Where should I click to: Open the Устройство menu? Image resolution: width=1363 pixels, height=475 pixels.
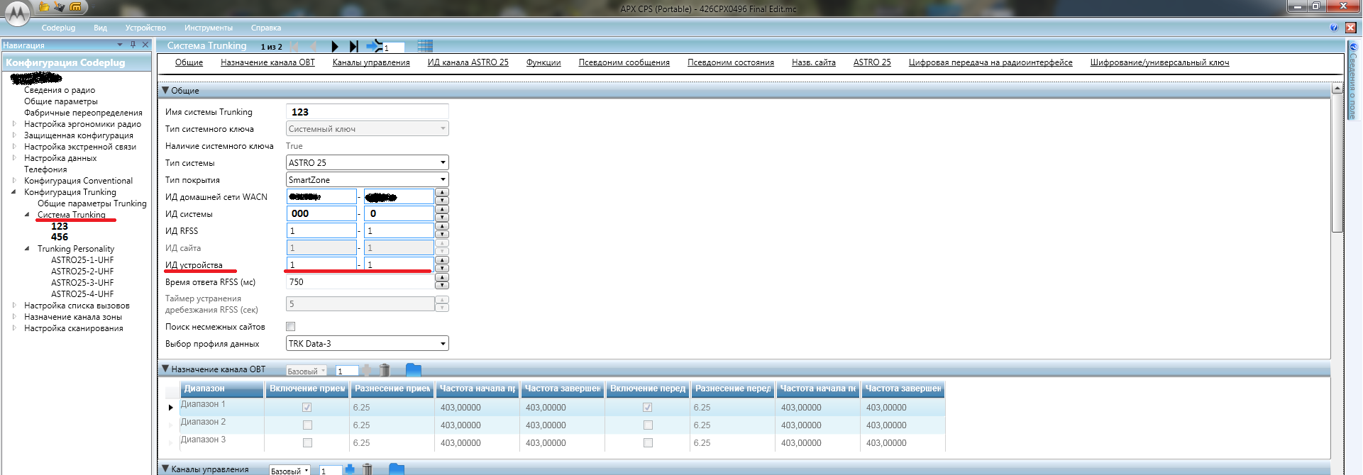pyautogui.click(x=145, y=28)
